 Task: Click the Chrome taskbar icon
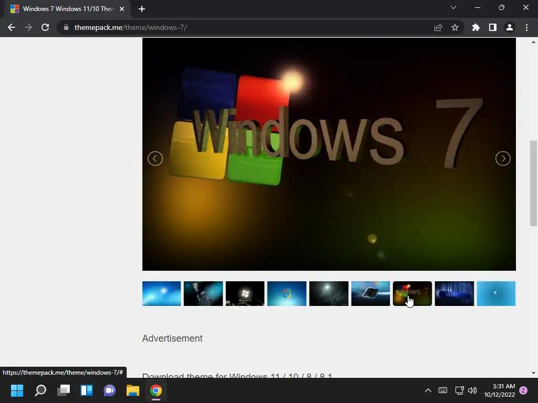click(156, 390)
